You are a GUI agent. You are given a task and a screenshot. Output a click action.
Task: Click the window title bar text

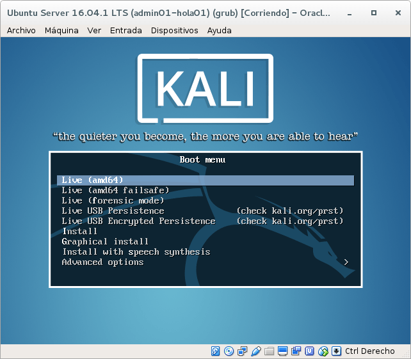pyautogui.click(x=168, y=13)
